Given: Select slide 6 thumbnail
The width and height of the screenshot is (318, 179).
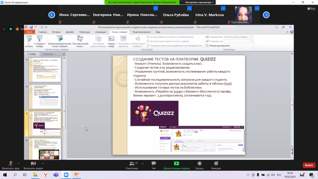Looking at the screenshot, I should pos(45,149).
